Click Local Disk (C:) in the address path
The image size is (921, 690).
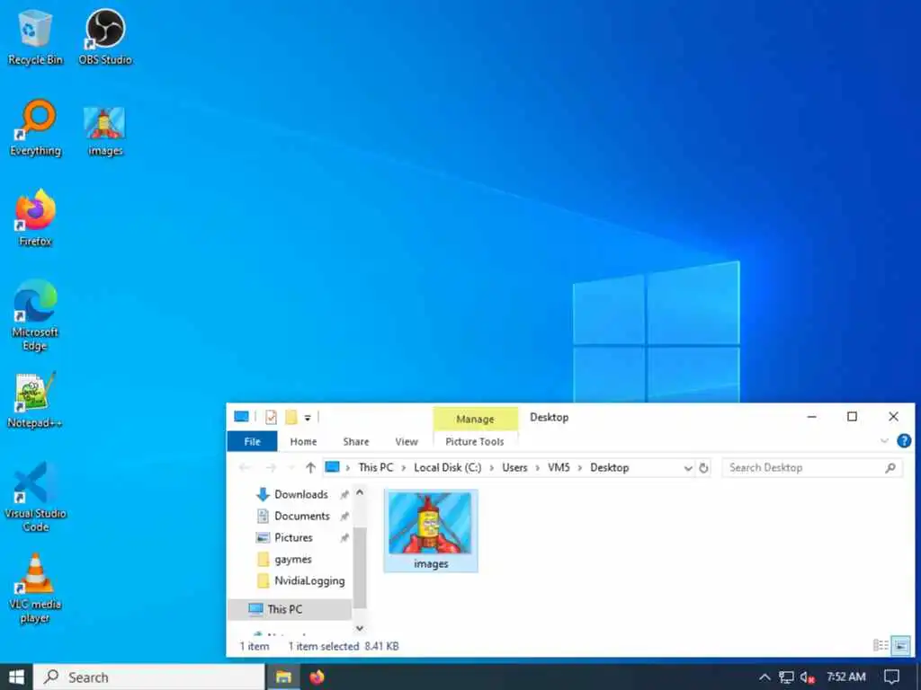tap(448, 467)
